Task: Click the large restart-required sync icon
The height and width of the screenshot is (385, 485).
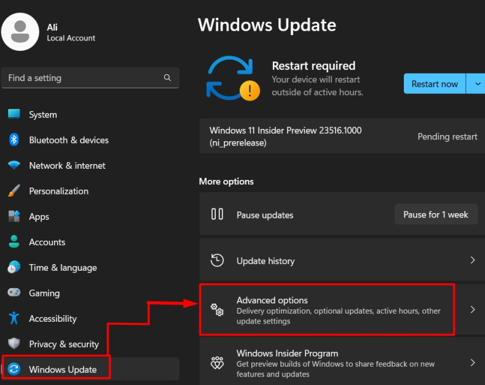Action: [x=233, y=78]
